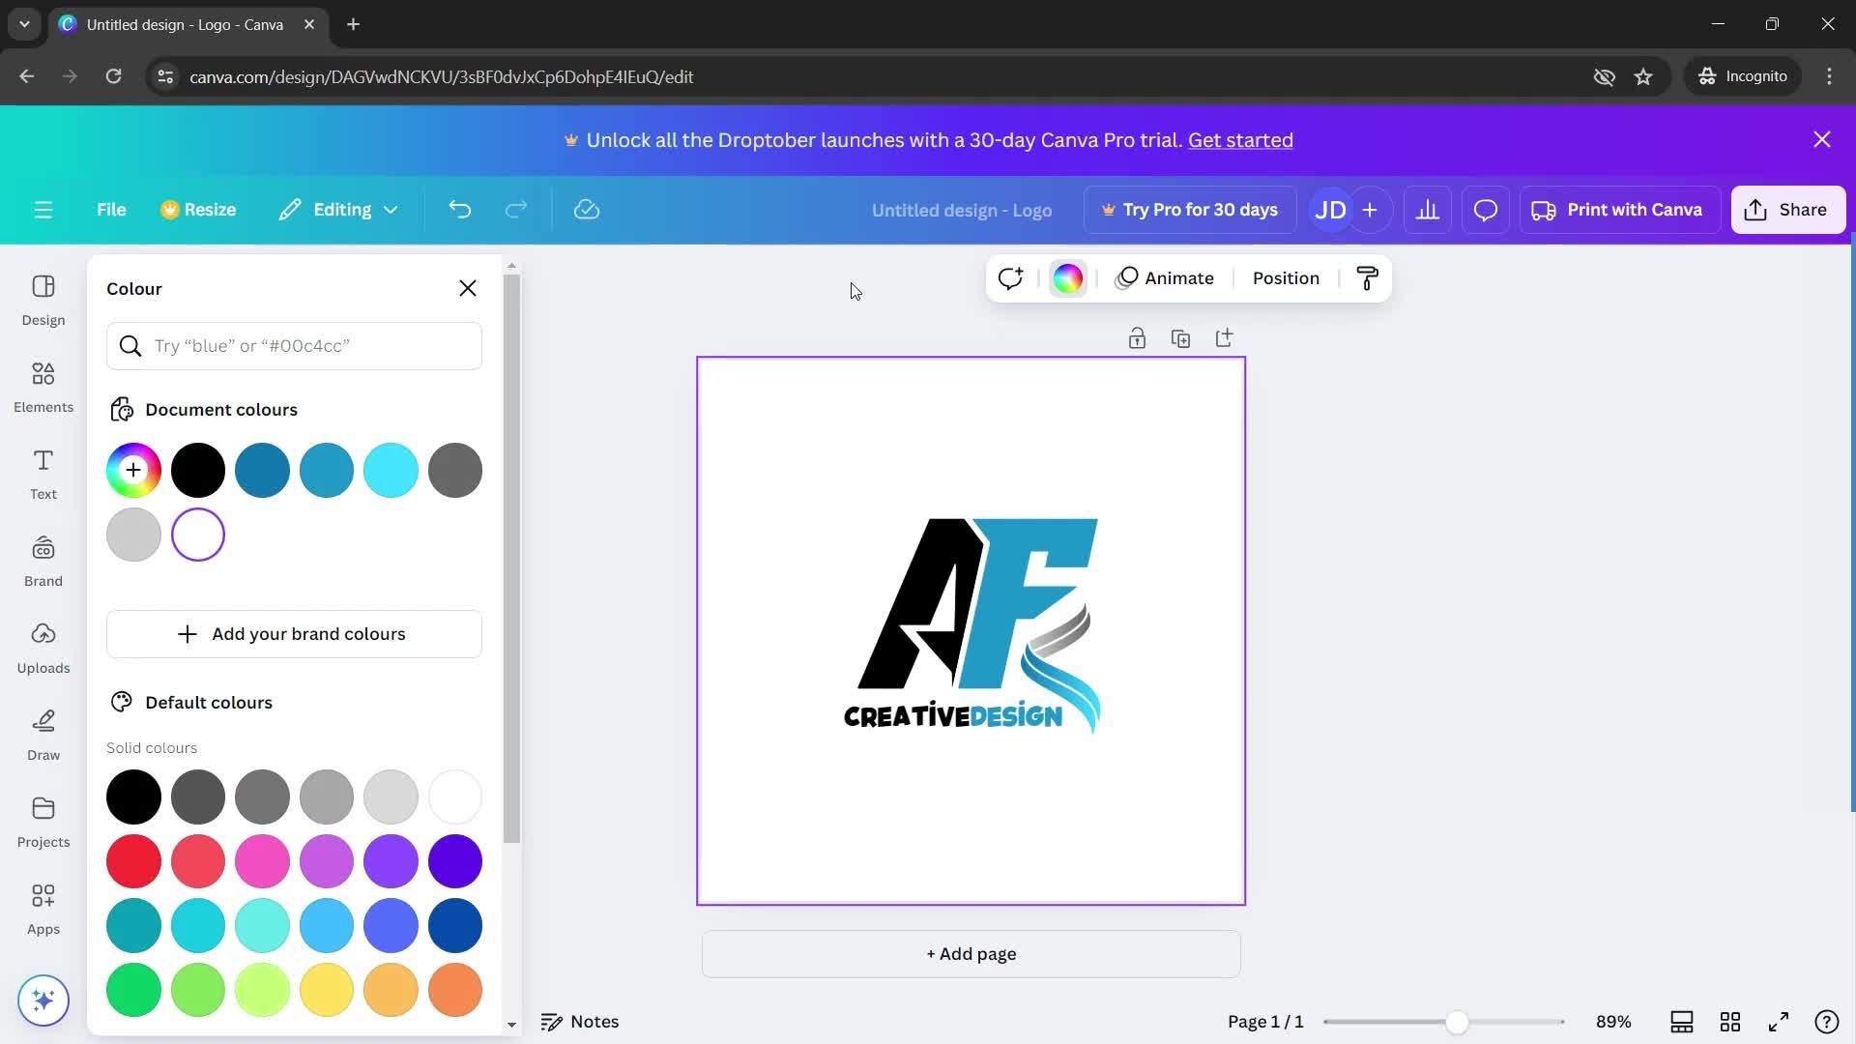Click the duplicate element icon
1856x1044 pixels.
point(1180,336)
